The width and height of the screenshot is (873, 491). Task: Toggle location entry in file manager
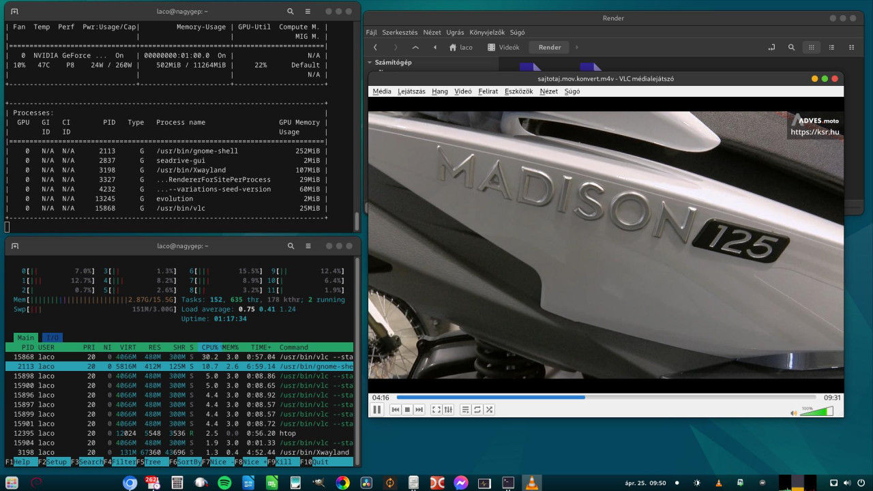(771, 48)
